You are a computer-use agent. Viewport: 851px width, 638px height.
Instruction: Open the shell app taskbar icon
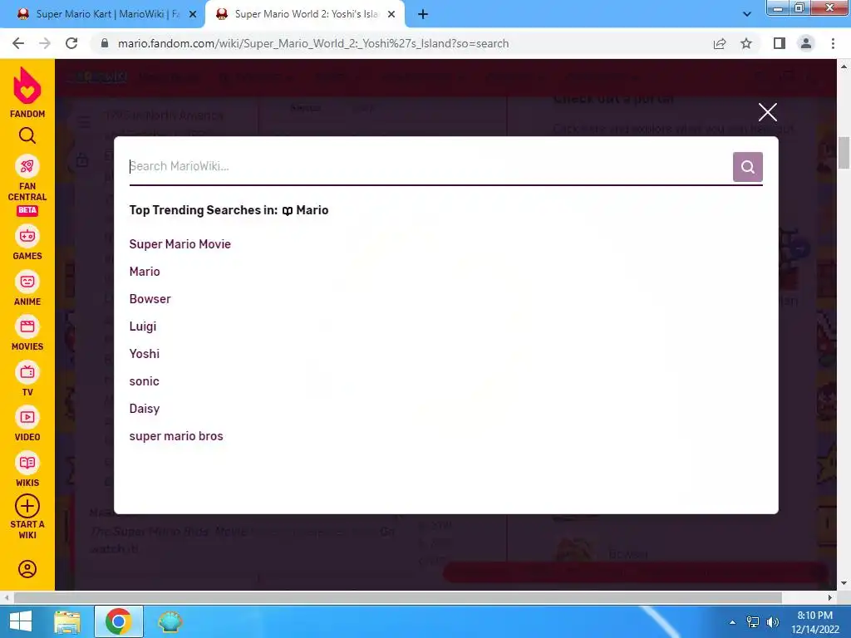coord(170,621)
